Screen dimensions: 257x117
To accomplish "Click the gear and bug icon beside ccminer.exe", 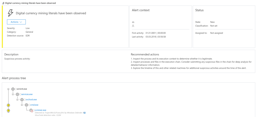I will click(x=31, y=110).
